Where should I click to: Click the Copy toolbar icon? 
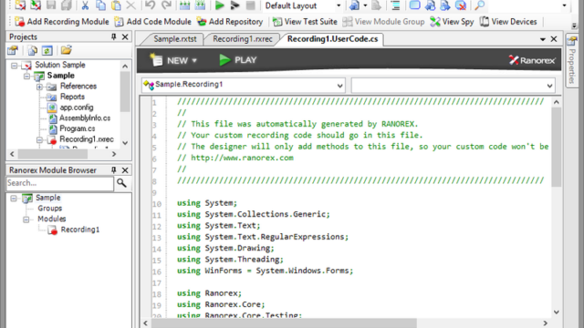[x=100, y=5]
